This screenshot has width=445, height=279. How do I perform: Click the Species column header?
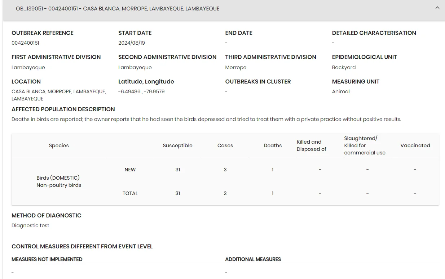tap(59, 145)
